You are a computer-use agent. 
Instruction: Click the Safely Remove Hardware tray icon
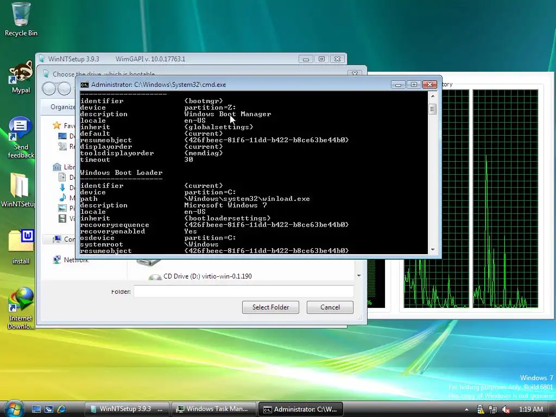pos(481,409)
